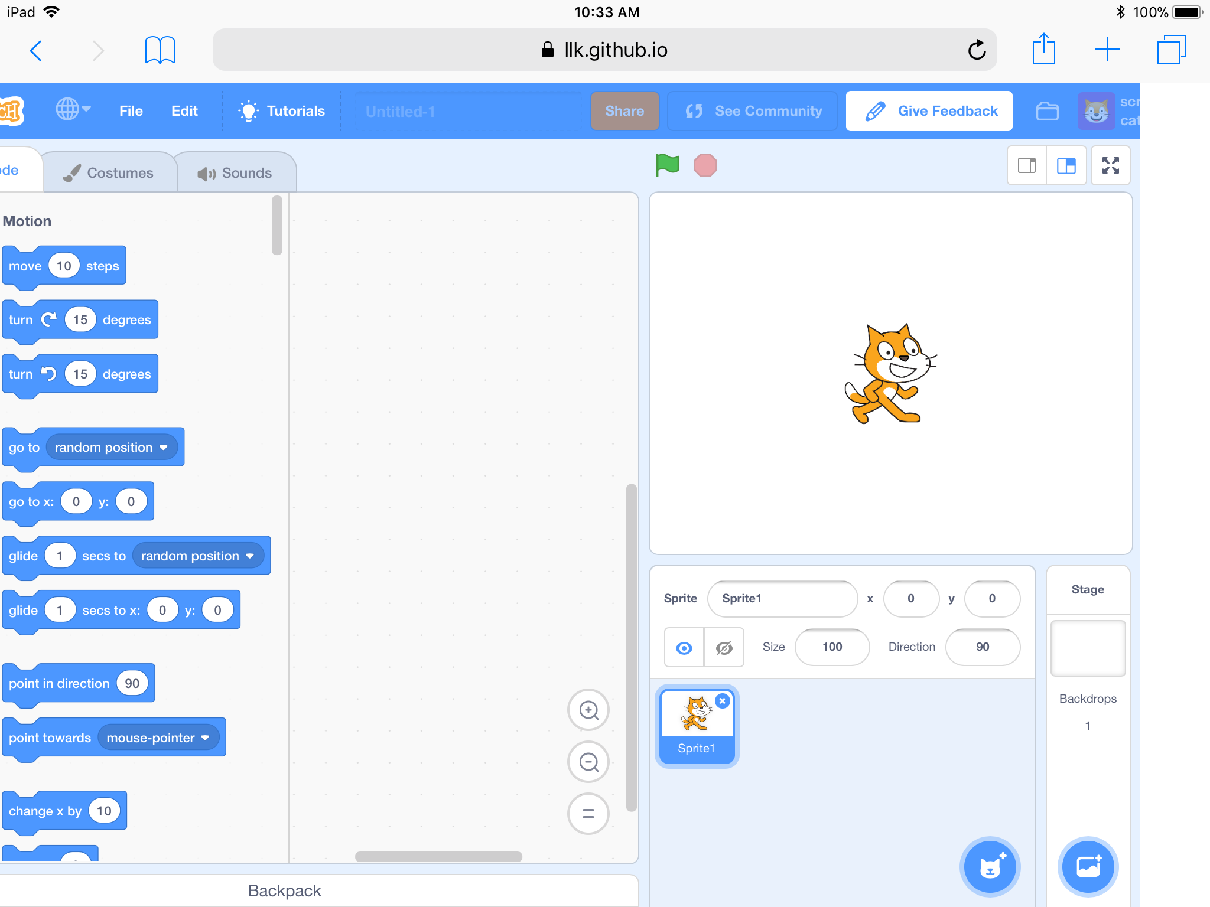Viewport: 1210px width, 907px height.
Task: Click the Scratch logo
Action: pyautogui.click(x=11, y=111)
